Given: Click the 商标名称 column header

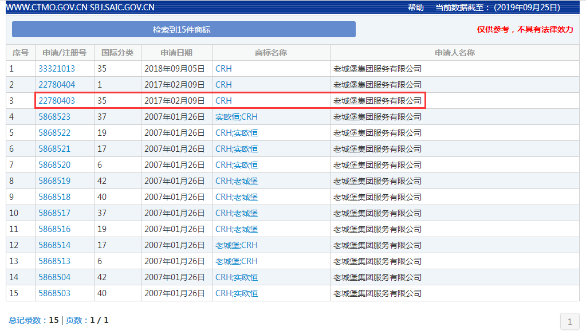Looking at the screenshot, I should [x=271, y=53].
